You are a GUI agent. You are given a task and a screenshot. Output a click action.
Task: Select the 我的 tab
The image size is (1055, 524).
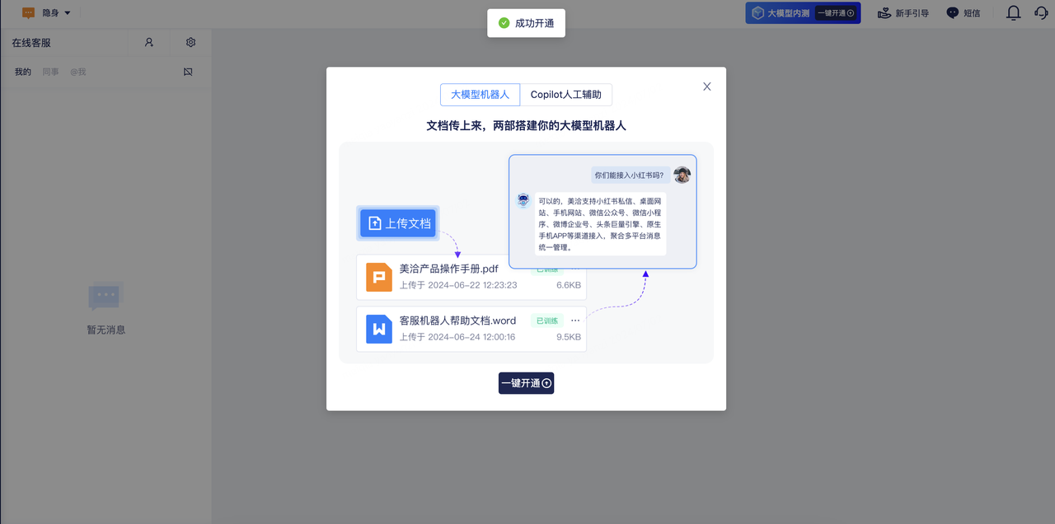23,72
